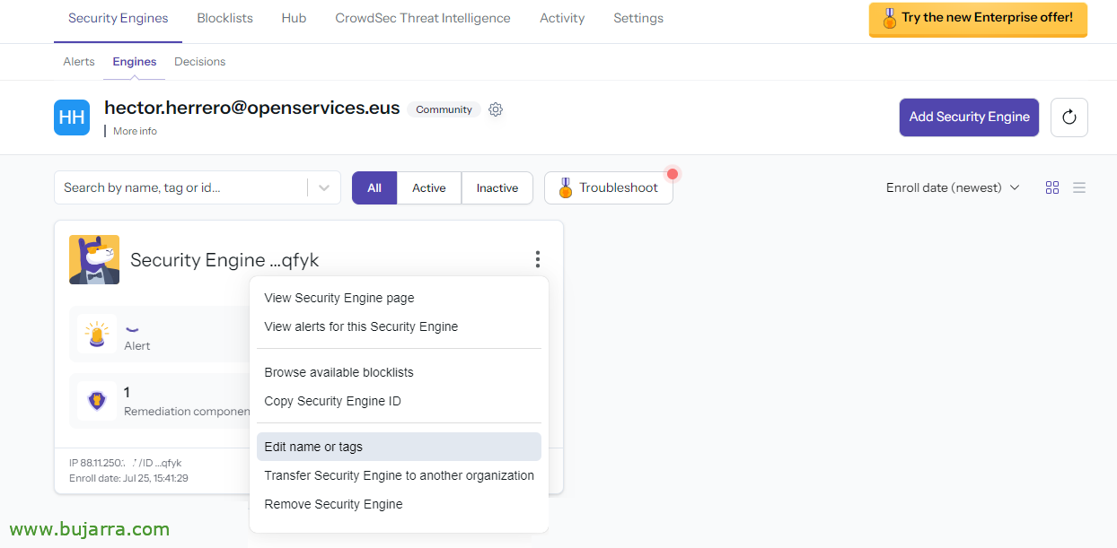Open the three-dot menu on Security Engine card

(537, 259)
